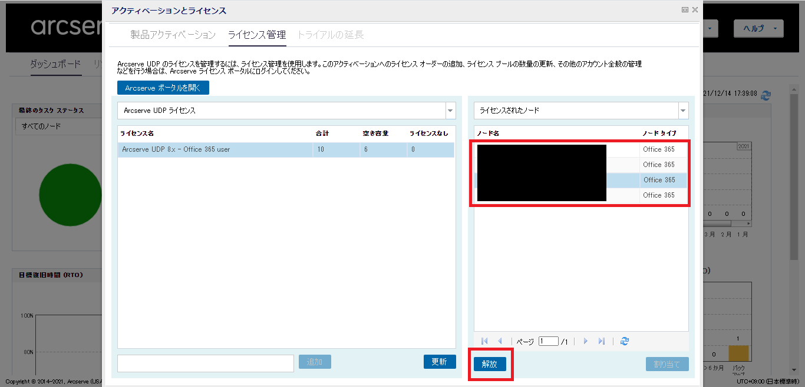805x387 pixels.
Task: Click the 解放 button
Action: [490, 364]
